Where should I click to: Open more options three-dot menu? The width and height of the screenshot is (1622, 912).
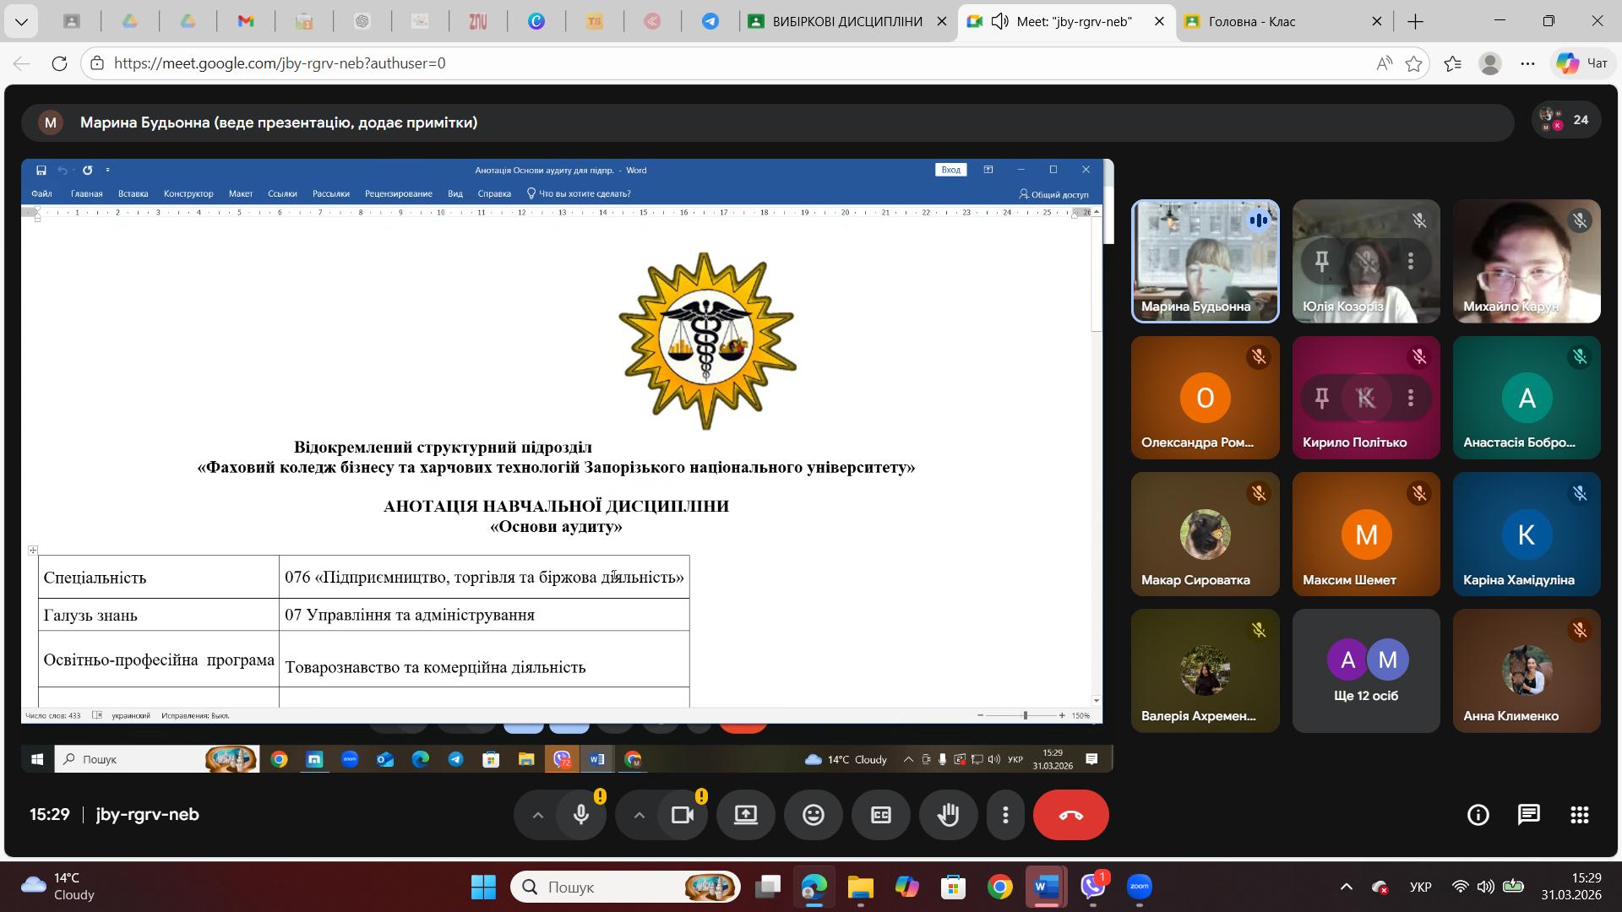pos(1005,815)
